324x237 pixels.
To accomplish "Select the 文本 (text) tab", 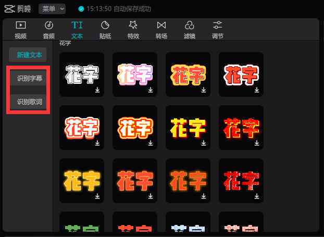I will point(77,30).
